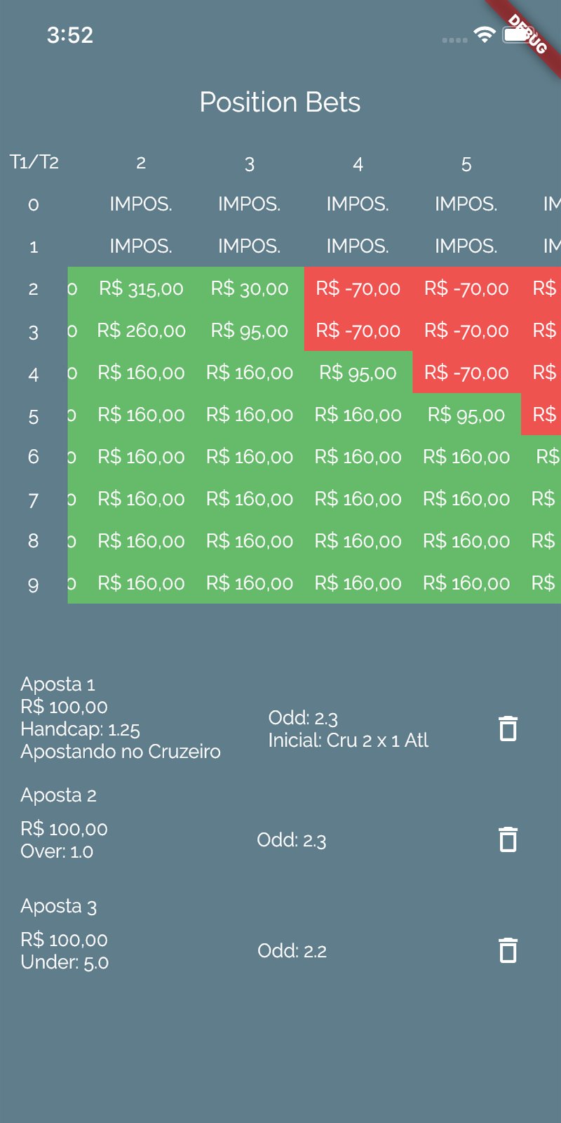
Task: Tap Inicial: Cru 2 x 1 Atl text
Action: 349,740
